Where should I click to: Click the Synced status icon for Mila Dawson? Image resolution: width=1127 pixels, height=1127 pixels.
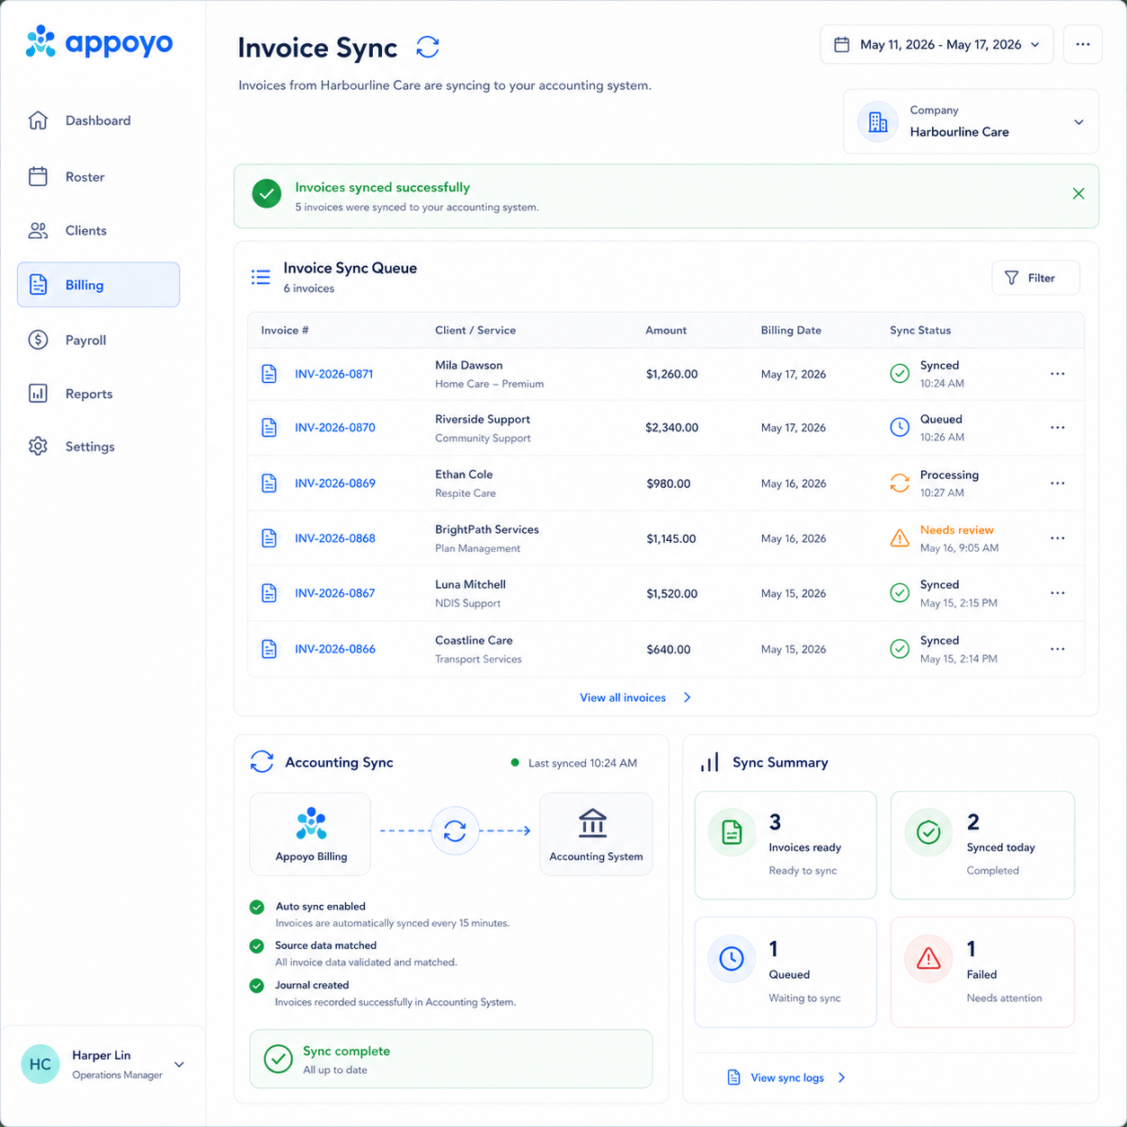900,374
